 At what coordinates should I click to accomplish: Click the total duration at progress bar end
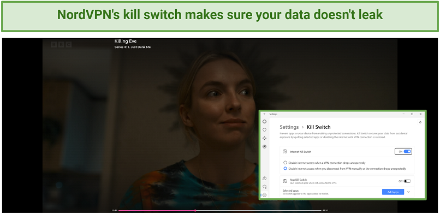(325, 210)
